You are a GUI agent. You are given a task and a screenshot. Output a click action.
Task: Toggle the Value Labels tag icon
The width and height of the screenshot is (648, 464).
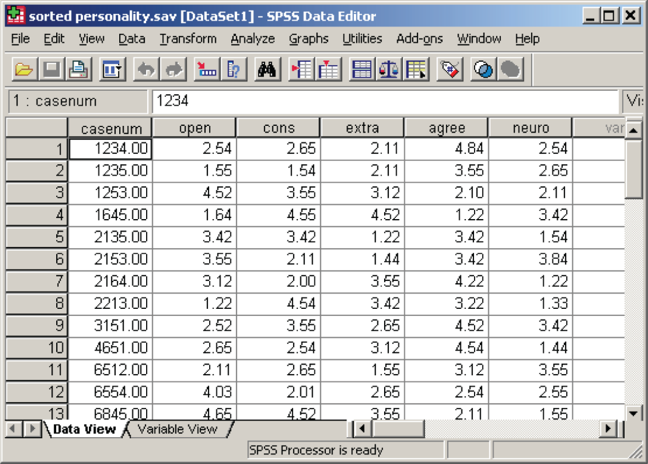point(450,69)
